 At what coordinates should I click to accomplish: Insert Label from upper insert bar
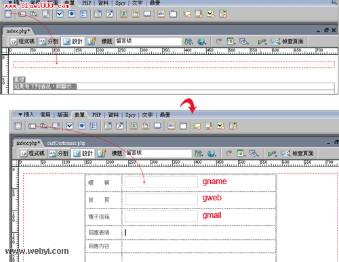(x=161, y=14)
